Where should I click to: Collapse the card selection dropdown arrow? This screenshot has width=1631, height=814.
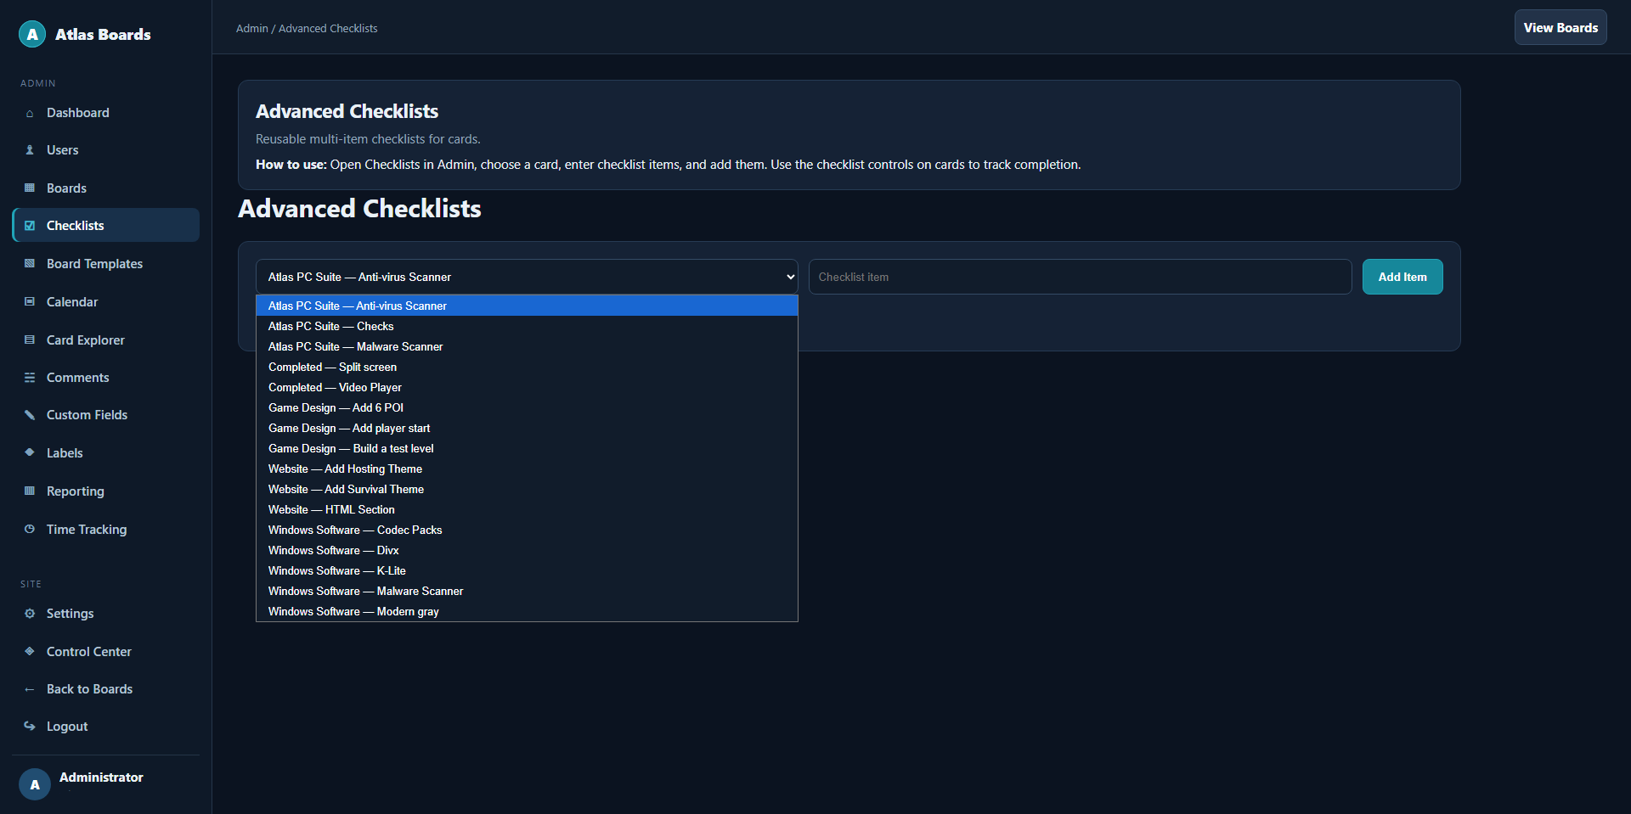[790, 277]
